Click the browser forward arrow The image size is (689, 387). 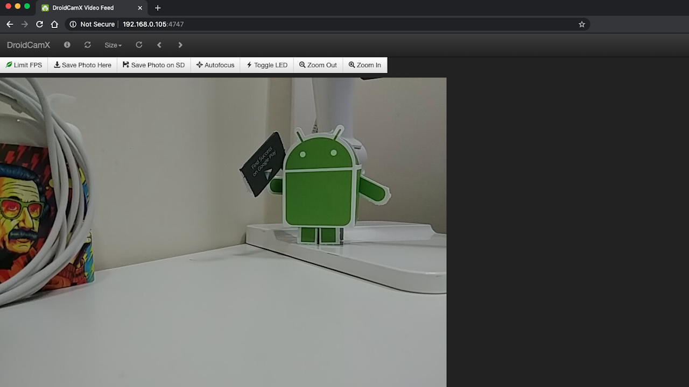click(x=25, y=24)
